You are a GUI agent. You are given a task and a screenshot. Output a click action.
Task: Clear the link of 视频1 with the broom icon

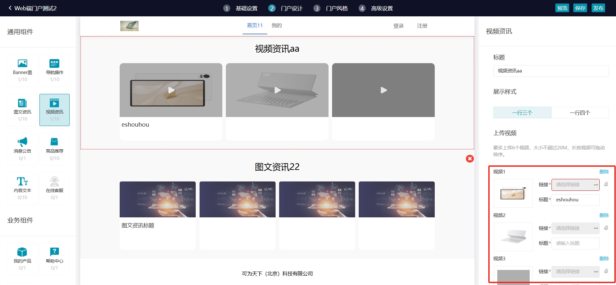pyautogui.click(x=606, y=184)
